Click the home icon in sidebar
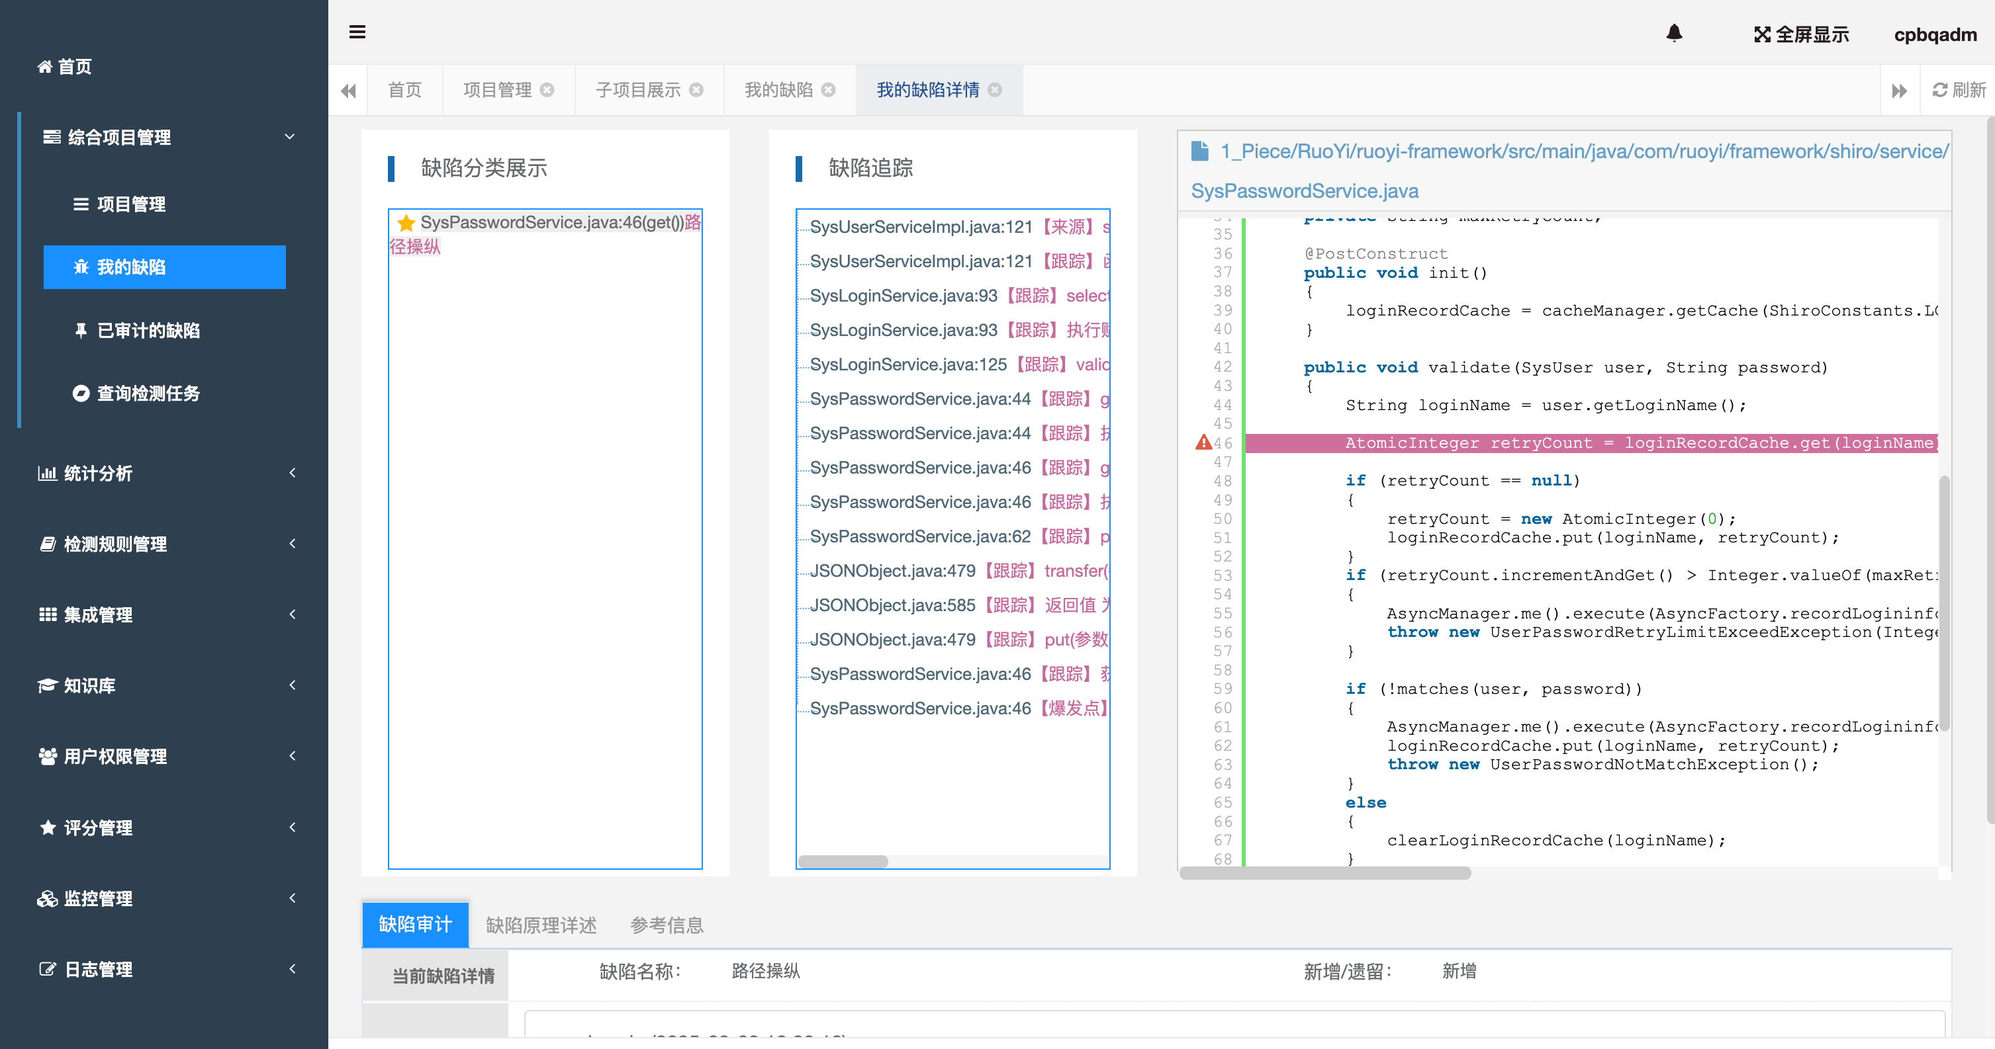 [45, 67]
